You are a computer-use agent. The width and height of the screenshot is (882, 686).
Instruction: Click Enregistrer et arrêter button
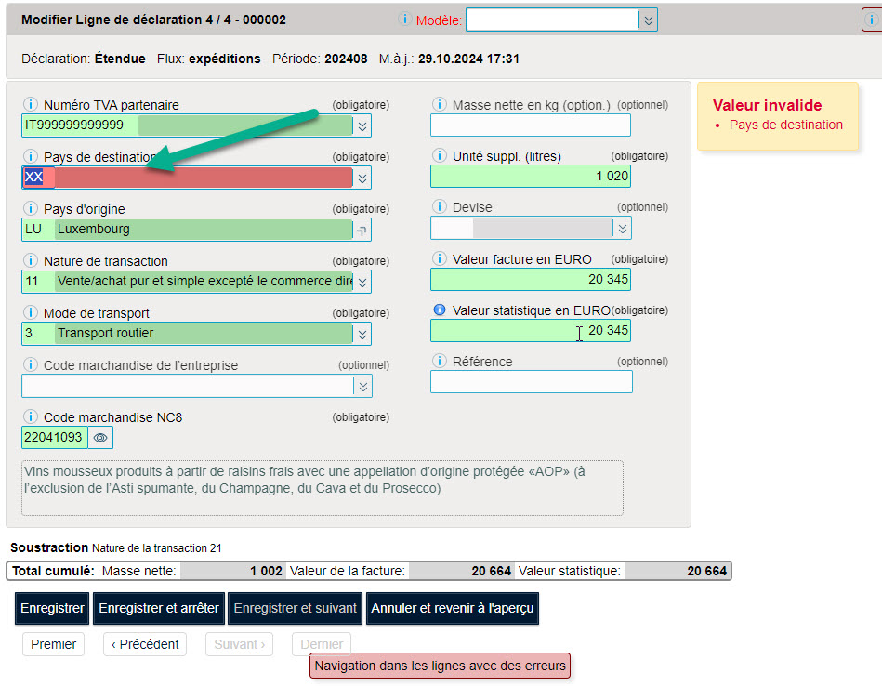pyautogui.click(x=159, y=608)
